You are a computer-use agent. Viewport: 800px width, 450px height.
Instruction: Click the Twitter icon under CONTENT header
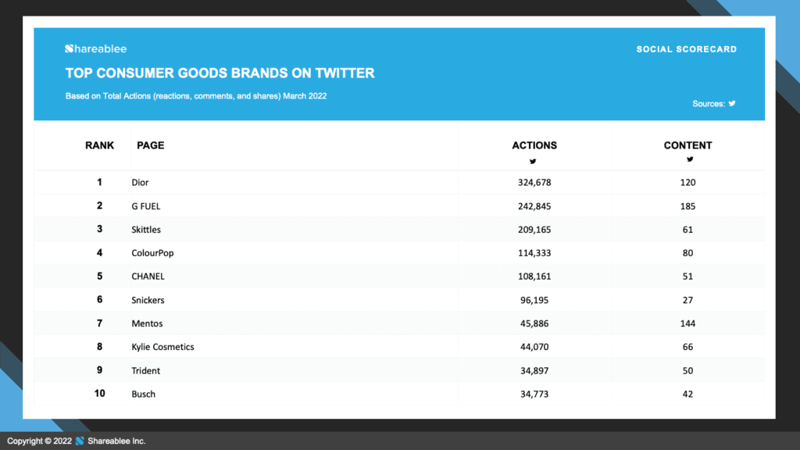click(x=690, y=159)
